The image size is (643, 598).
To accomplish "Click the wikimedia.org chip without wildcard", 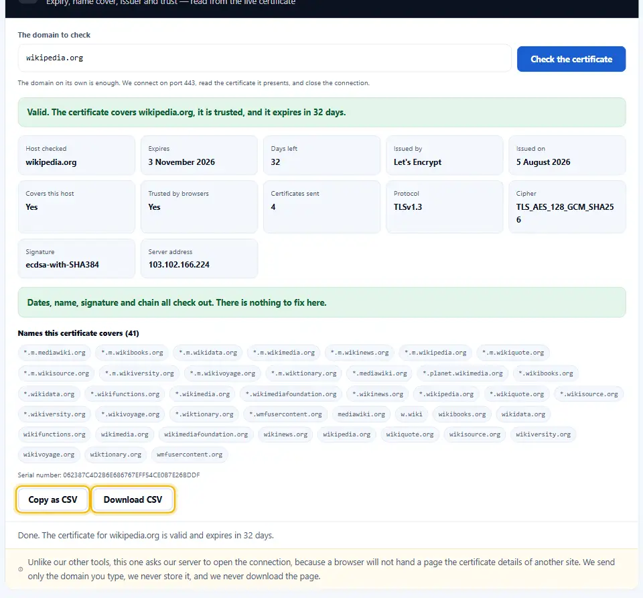I will pos(125,434).
